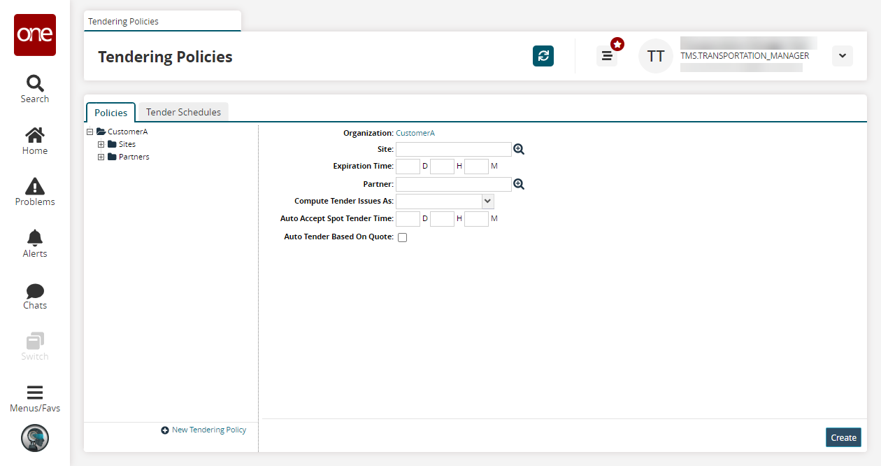The height and width of the screenshot is (466, 881).
Task: View Alerts via the bell icon
Action: (x=35, y=244)
